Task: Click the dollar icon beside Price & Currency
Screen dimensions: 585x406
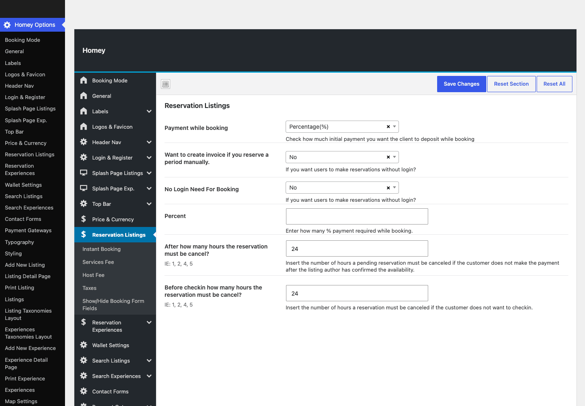Action: click(84, 219)
